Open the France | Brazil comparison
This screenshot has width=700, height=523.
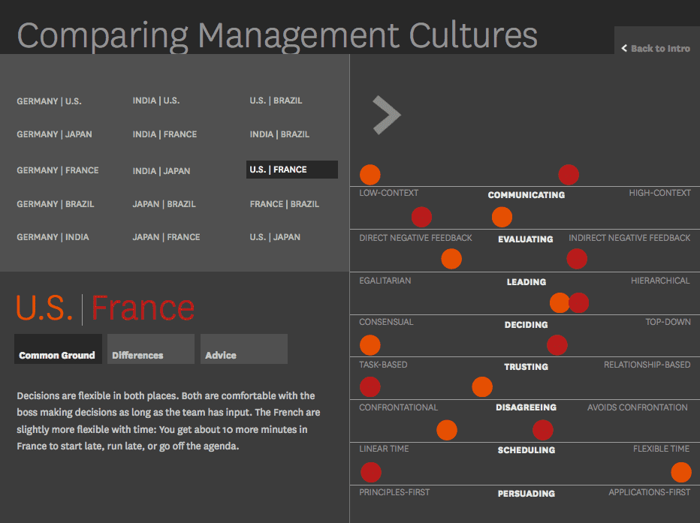point(284,204)
